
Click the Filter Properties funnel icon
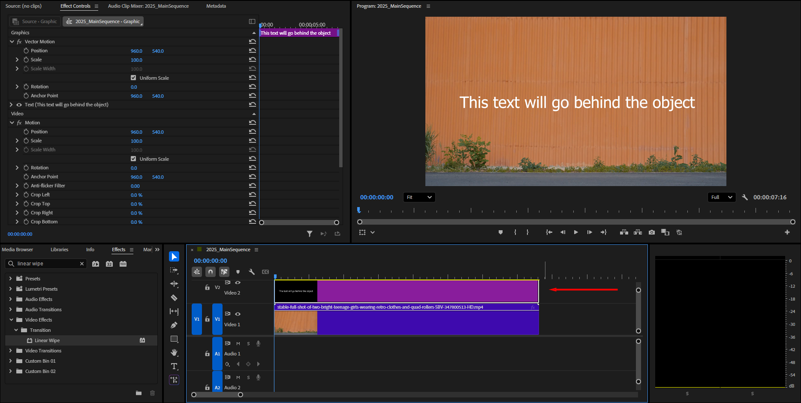click(x=310, y=234)
